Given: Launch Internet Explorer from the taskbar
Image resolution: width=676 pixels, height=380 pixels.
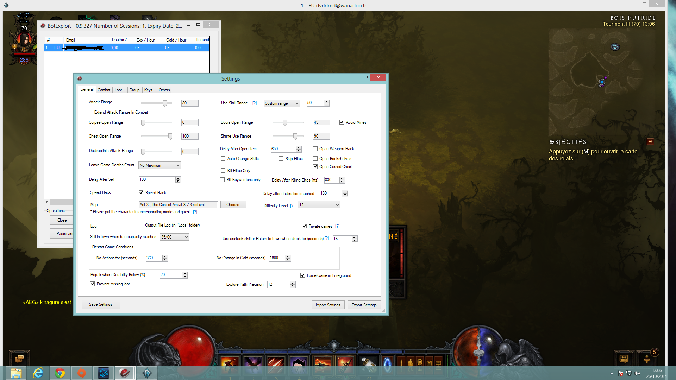Looking at the screenshot, I should [x=38, y=373].
